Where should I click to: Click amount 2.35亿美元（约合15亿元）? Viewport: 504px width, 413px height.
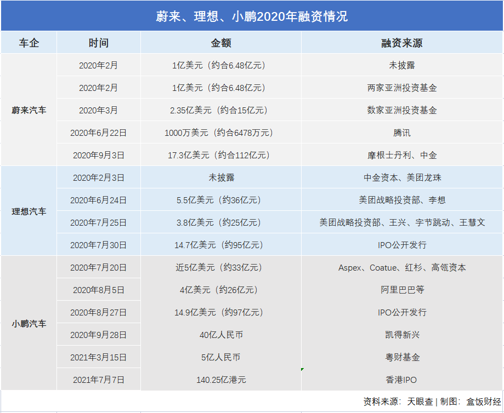tap(221, 110)
